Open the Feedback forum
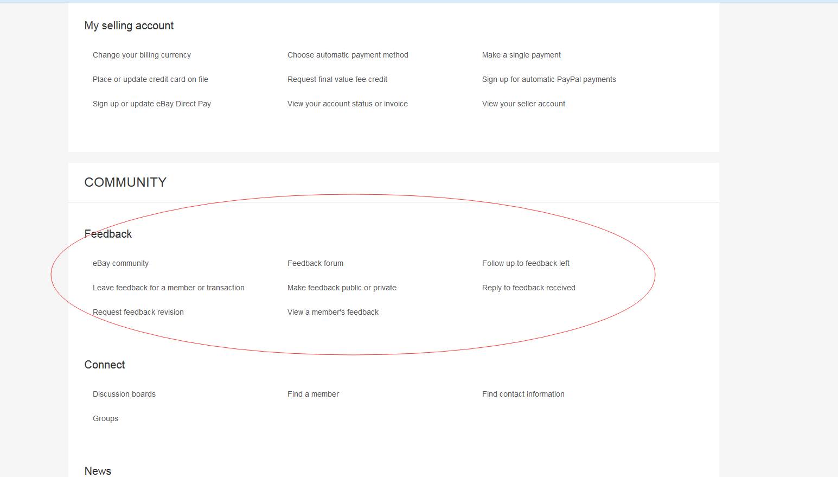This screenshot has height=477, width=838. click(x=315, y=263)
